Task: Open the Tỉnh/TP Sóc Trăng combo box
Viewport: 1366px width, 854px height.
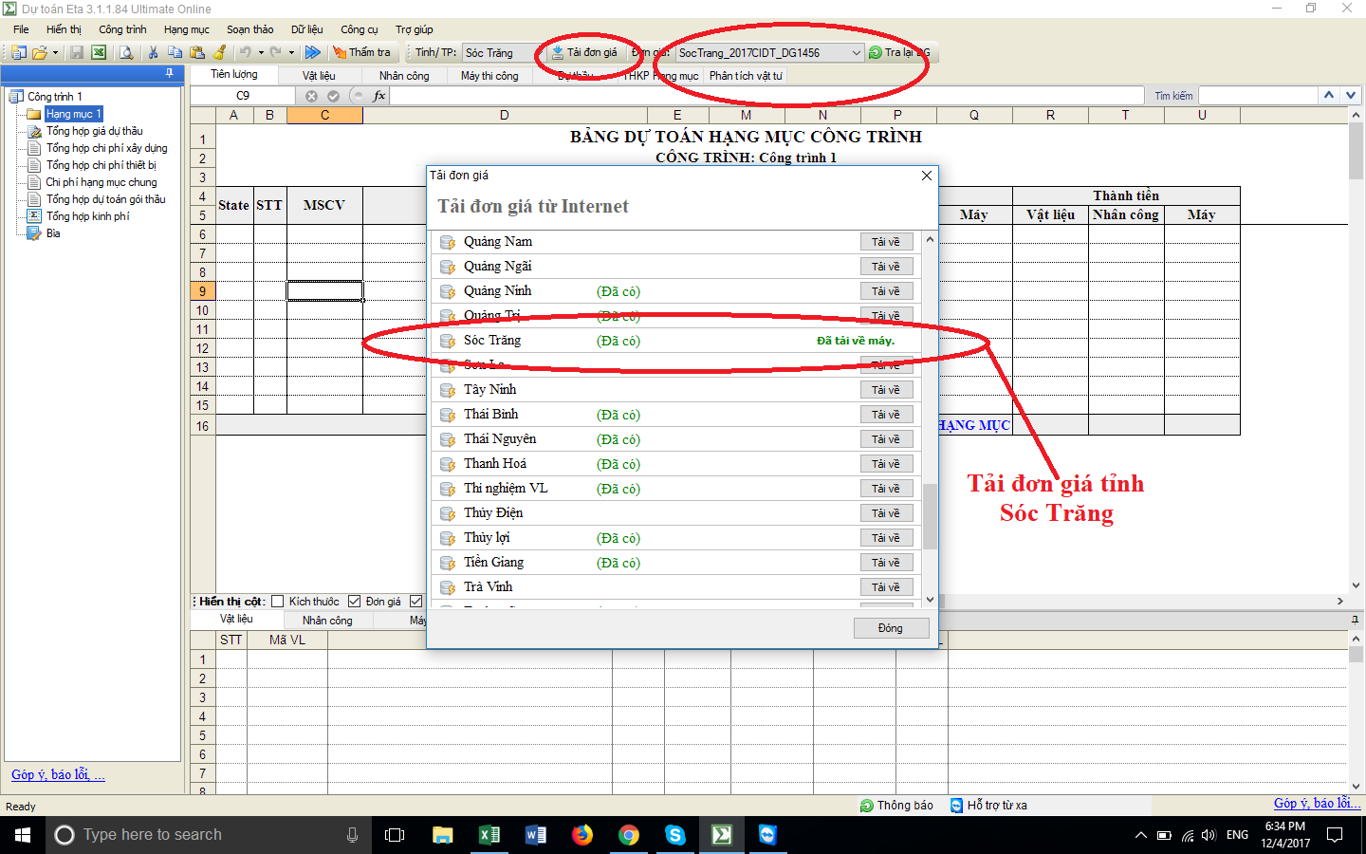Action: click(x=498, y=53)
